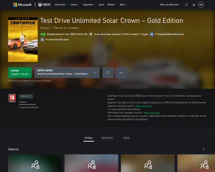Click the Gokken content descriptor
The width and height of the screenshot is (215, 172).
pyautogui.click(x=23, y=102)
